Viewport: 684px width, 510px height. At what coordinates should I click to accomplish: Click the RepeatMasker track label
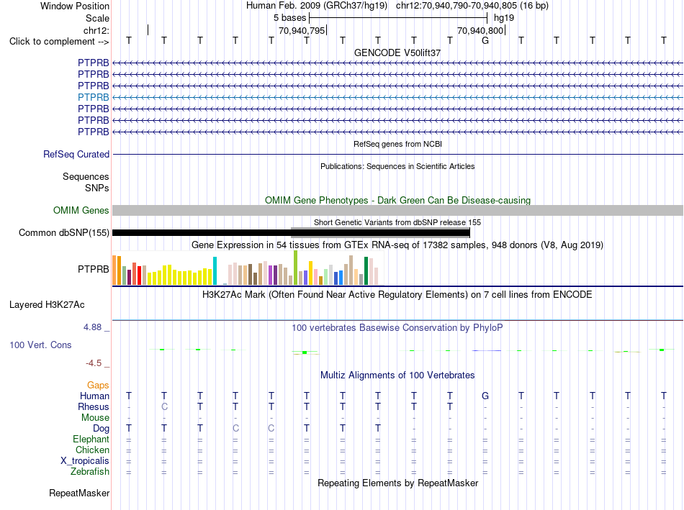[x=79, y=493]
